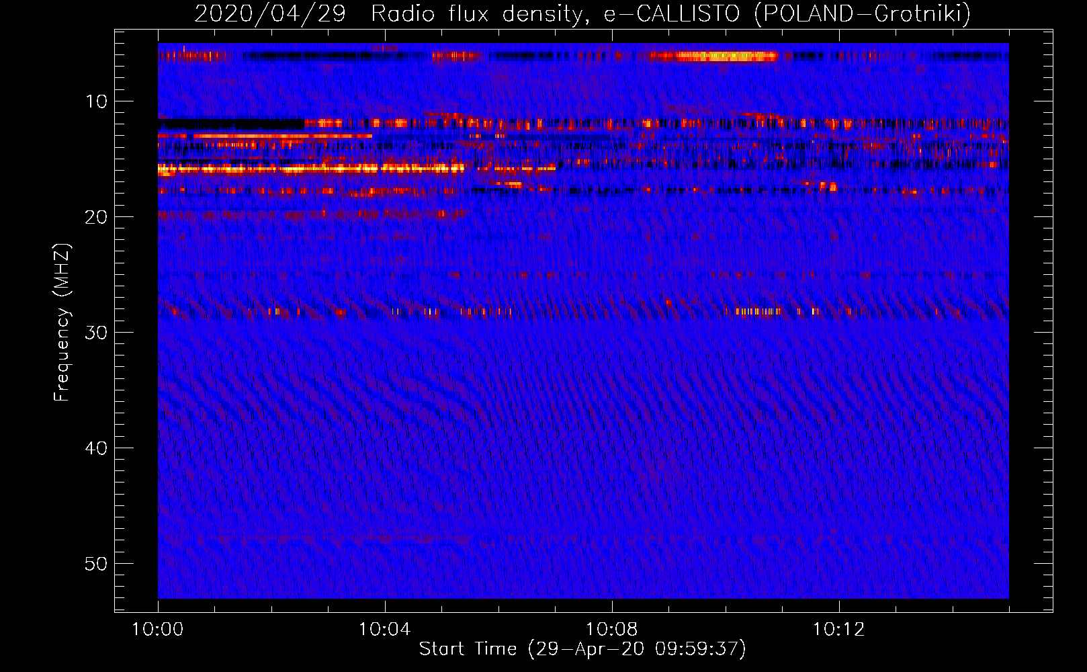The width and height of the screenshot is (1087, 672).
Task: Click the '10:00' time tick label
Action: (158, 630)
